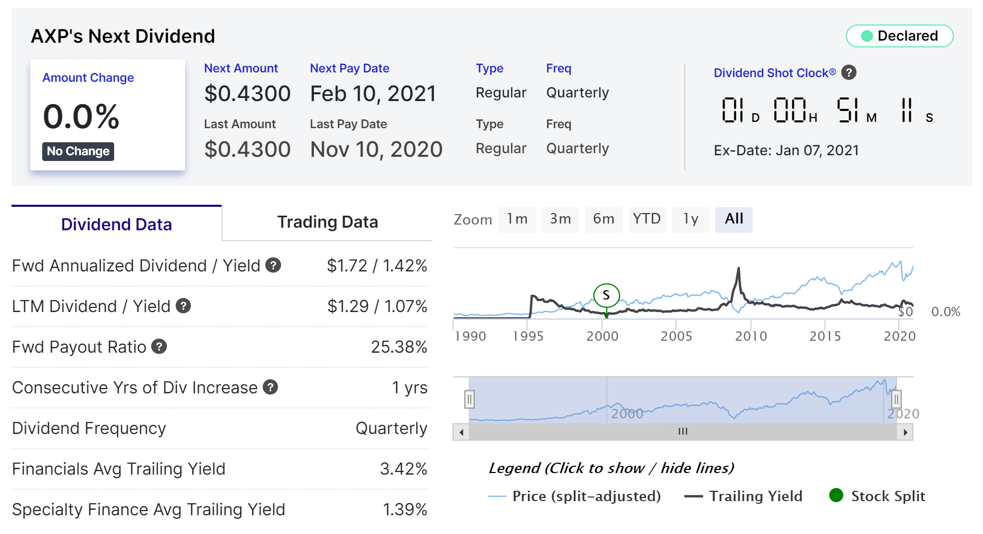Toggle the Stock Split legend entry
This screenshot has height=534, width=983.
[877, 496]
